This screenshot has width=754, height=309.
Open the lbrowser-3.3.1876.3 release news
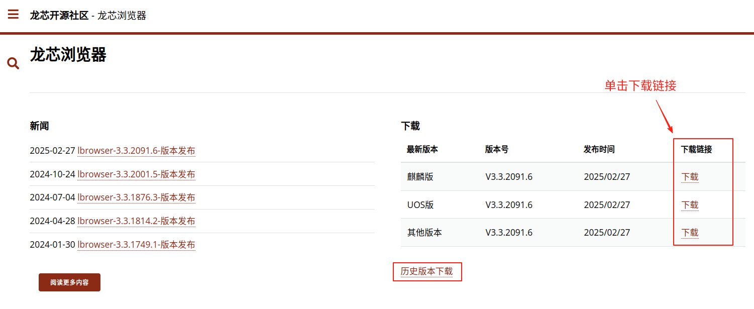click(136, 197)
